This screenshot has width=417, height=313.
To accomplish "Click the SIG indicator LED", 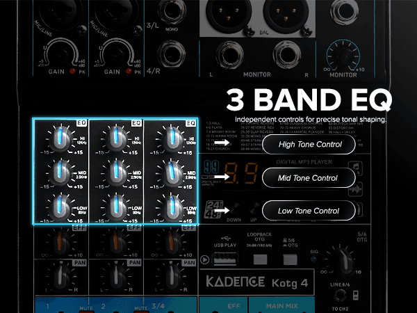I will pos(314,259).
